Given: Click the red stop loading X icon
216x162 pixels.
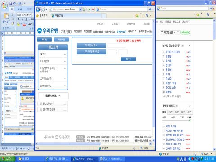Looking at the screenshot, I should click(93, 9).
